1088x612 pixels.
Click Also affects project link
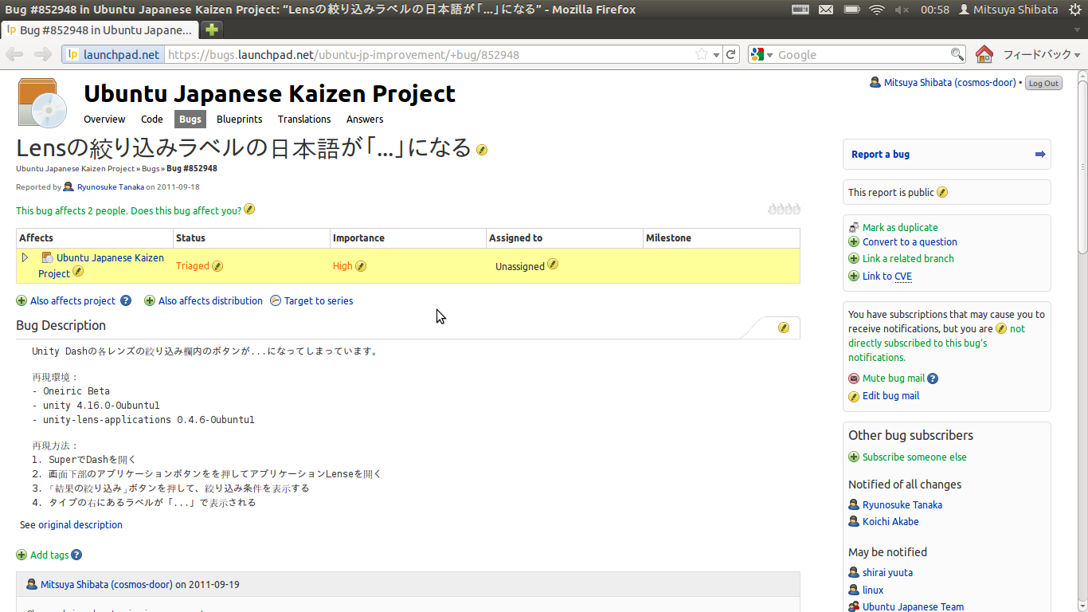tap(72, 300)
